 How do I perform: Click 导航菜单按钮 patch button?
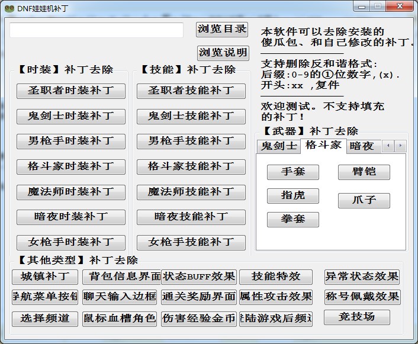click(45, 297)
